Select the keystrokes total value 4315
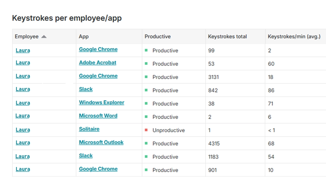 (214, 144)
